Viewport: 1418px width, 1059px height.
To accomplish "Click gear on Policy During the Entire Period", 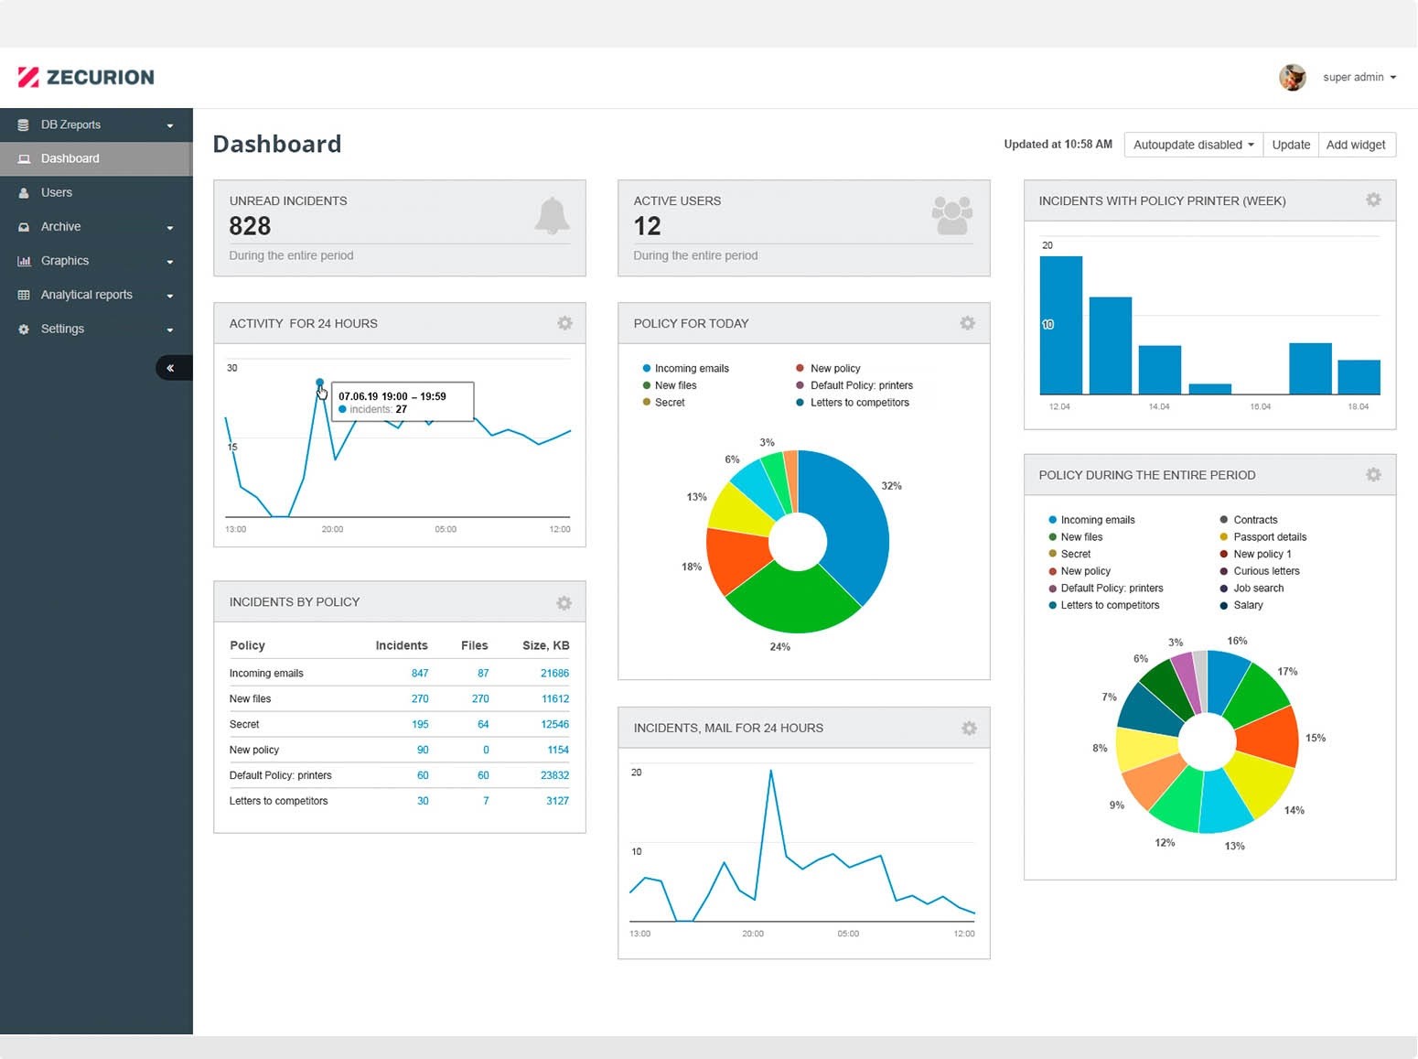I will (1373, 475).
